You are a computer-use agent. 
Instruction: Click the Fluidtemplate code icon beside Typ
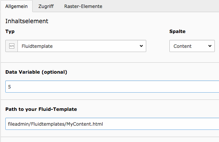(12, 46)
